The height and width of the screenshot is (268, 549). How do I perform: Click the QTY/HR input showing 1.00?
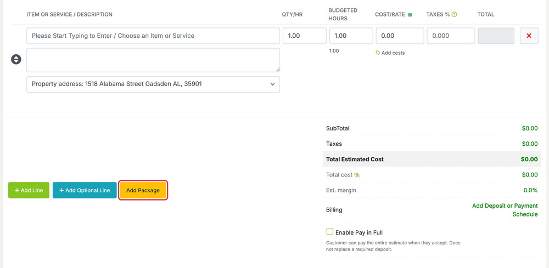pos(305,36)
